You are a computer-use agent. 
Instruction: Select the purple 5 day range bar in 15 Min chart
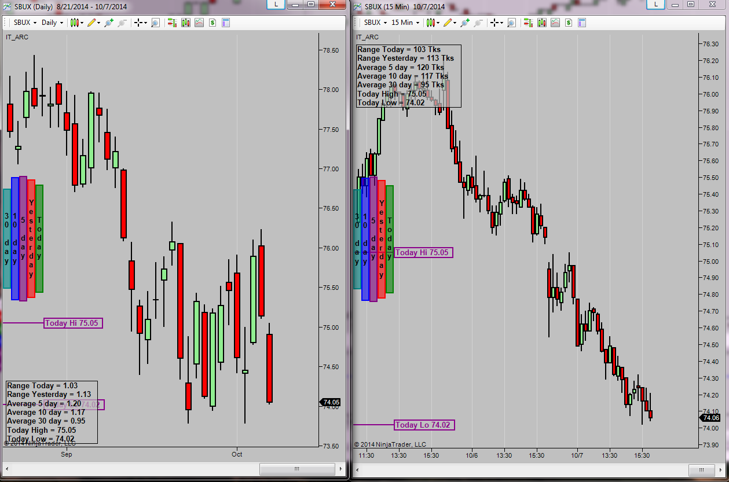pyautogui.click(x=373, y=239)
